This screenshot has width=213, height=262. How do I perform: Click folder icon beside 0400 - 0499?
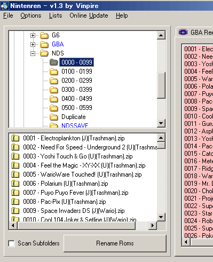tap(54, 99)
